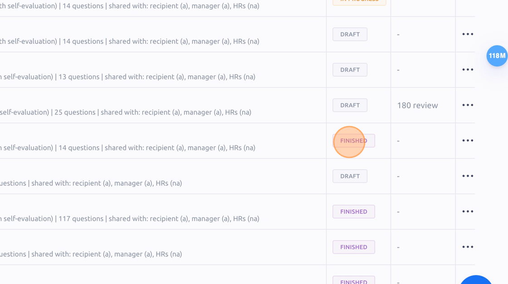Click the highlighted FINISHED status badge
The width and height of the screenshot is (508, 284).
click(x=353, y=141)
